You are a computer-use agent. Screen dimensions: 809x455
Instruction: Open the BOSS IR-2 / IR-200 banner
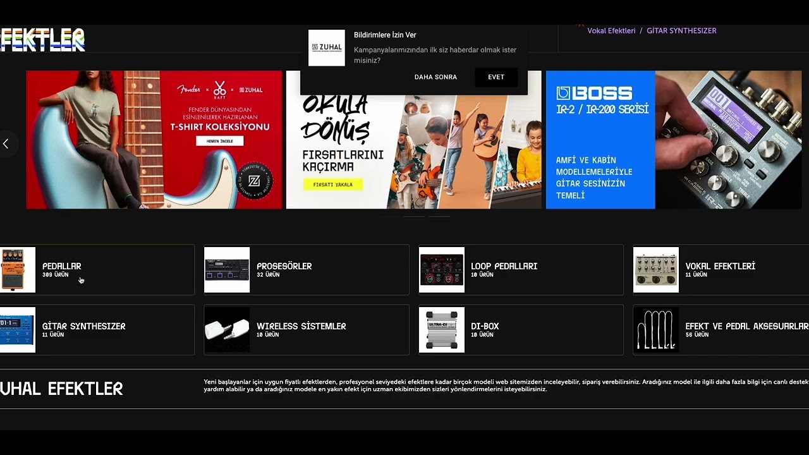coord(674,140)
